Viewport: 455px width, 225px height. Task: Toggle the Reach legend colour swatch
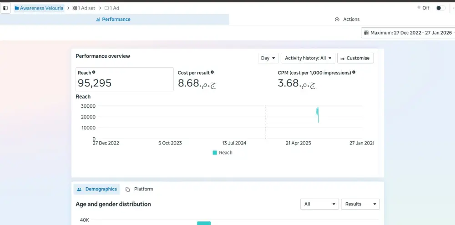coord(215,153)
